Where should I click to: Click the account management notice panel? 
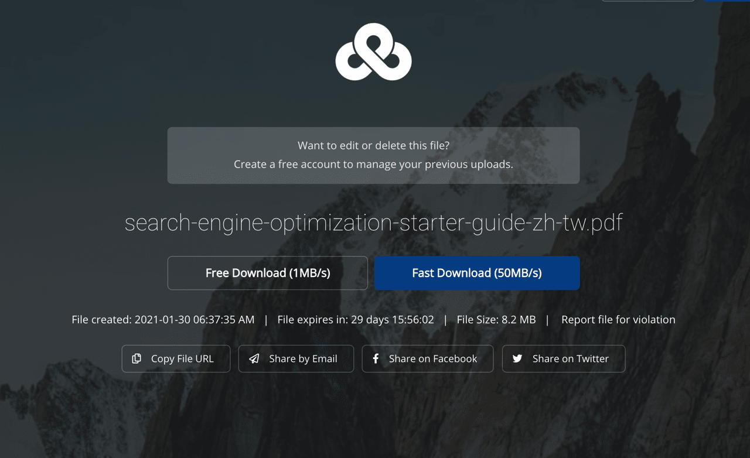pyautogui.click(x=373, y=155)
